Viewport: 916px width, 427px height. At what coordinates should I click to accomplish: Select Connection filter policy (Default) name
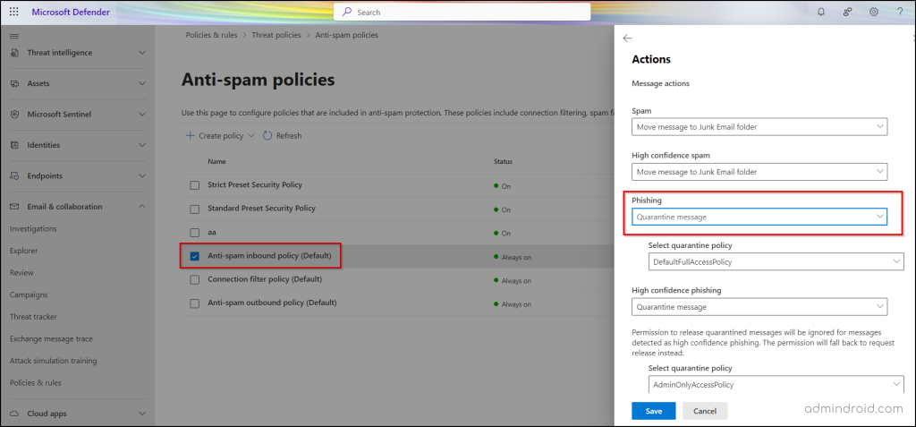(265, 279)
